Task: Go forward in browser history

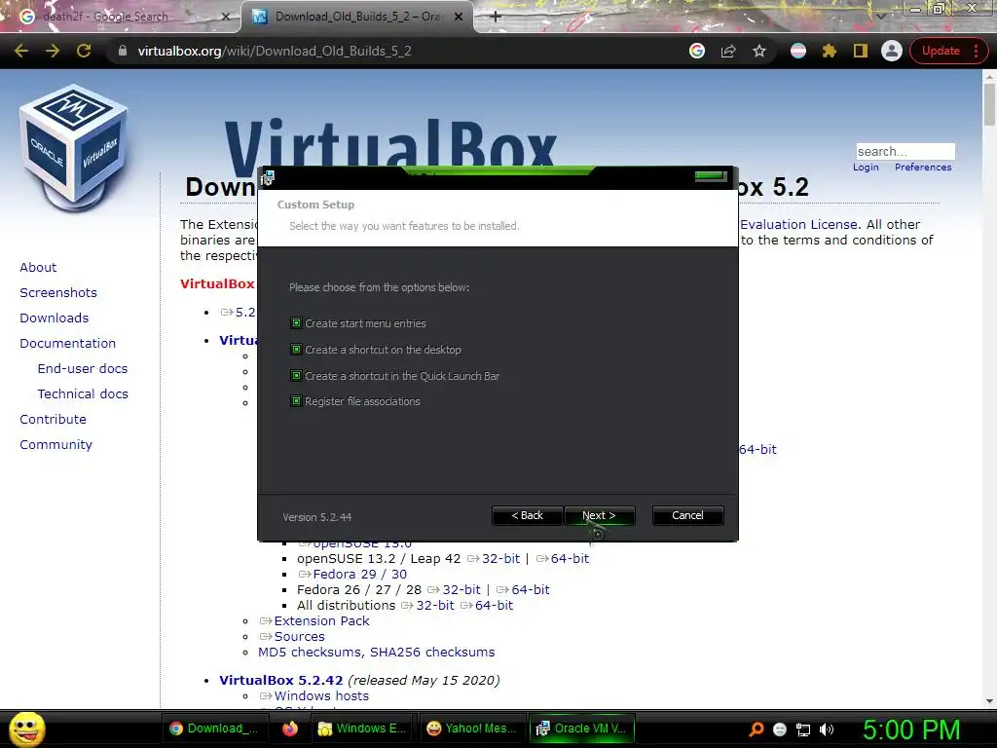Action: point(53,51)
